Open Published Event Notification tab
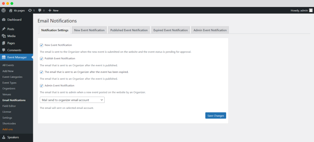Image resolution: width=314 pixels, height=142 pixels. (x=129, y=30)
